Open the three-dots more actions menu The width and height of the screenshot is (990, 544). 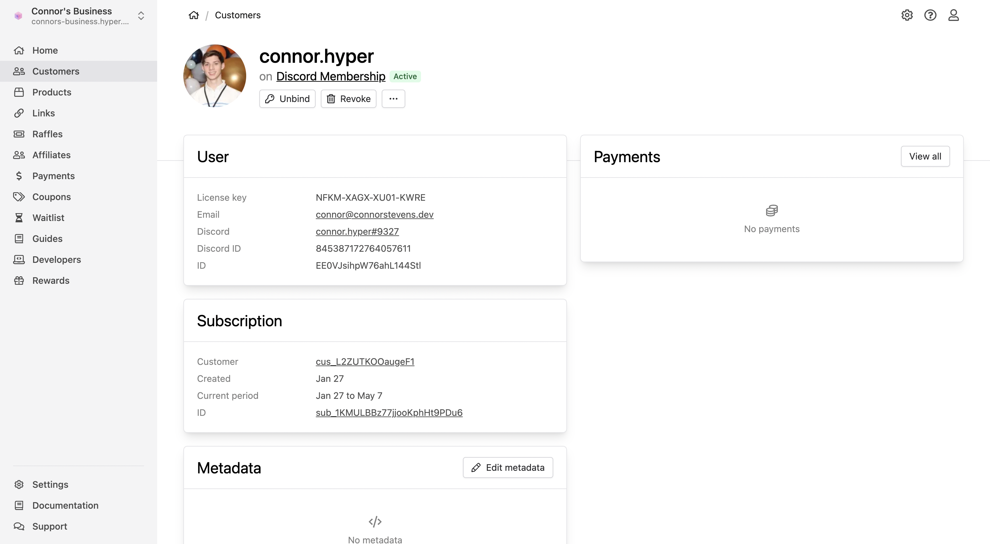click(x=393, y=99)
